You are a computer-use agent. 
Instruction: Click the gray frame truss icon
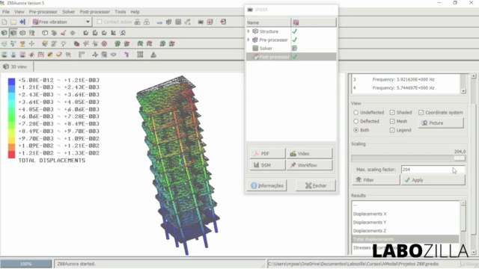[x=82, y=55]
